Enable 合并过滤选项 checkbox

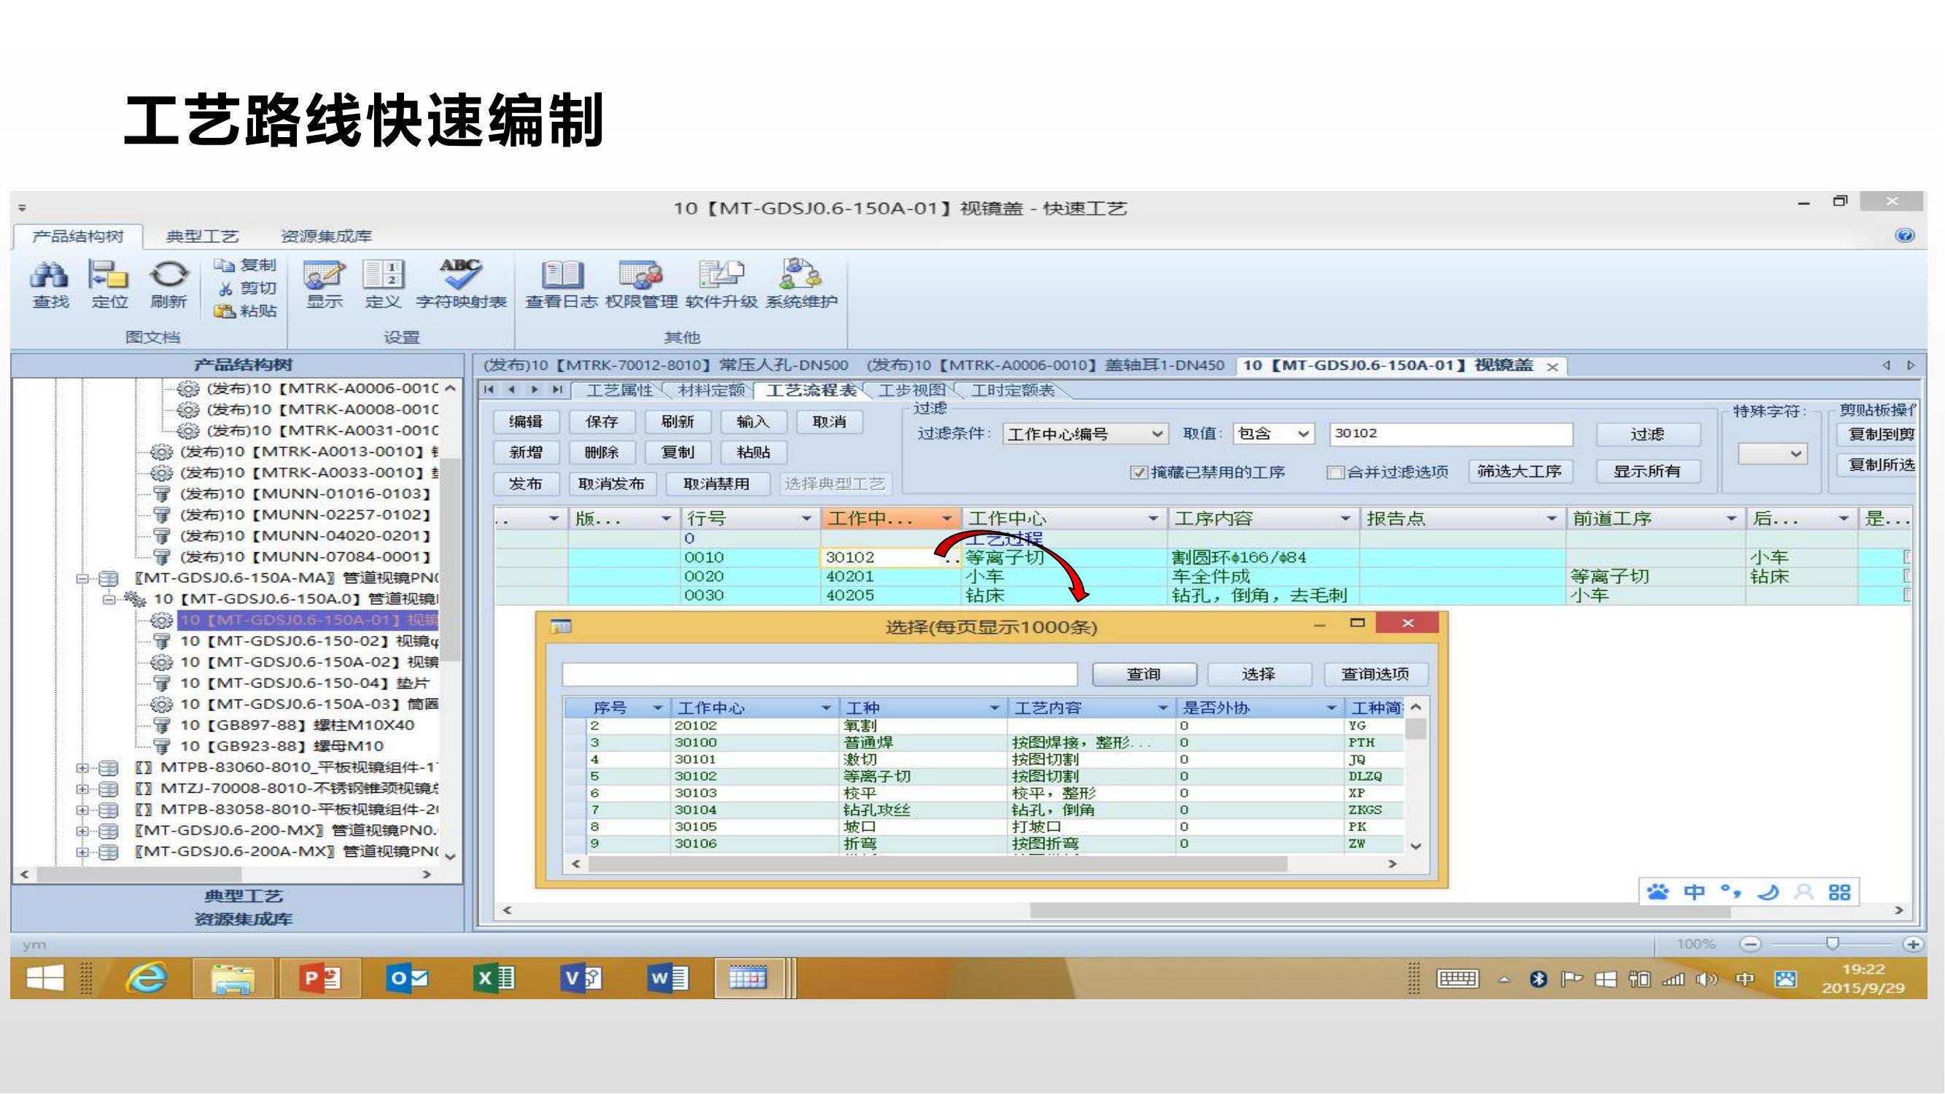(x=1335, y=473)
